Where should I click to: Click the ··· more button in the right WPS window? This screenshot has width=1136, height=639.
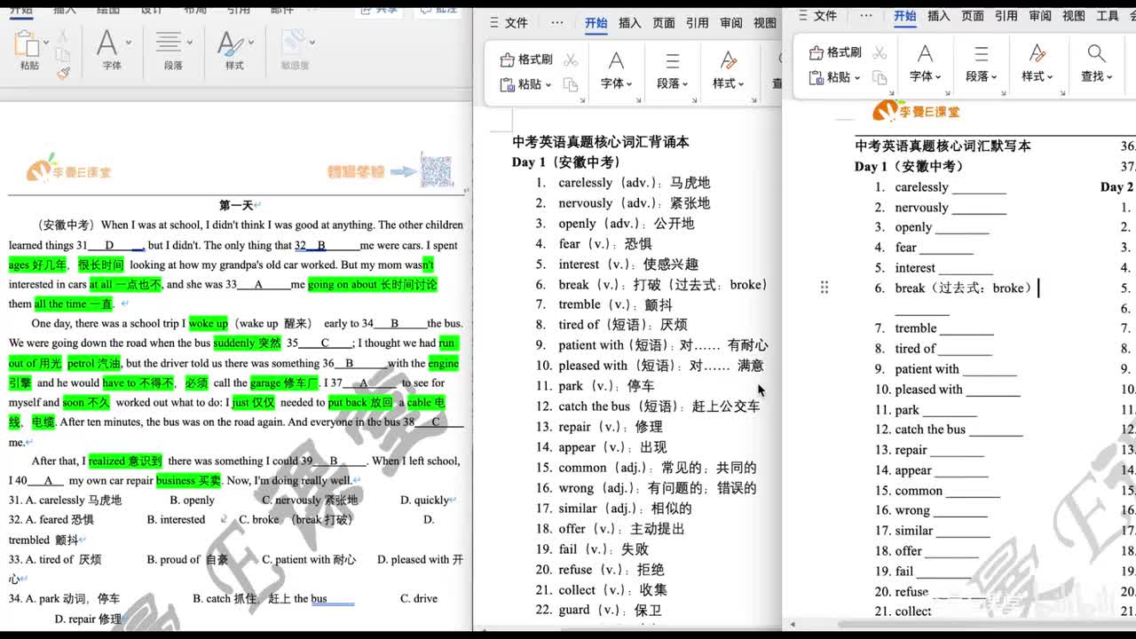(866, 16)
